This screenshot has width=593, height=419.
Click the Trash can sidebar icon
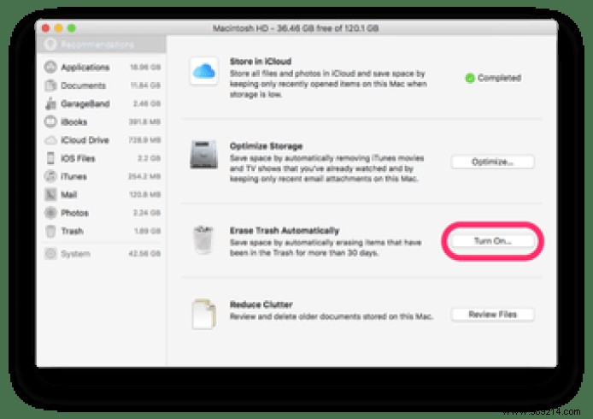(x=50, y=231)
